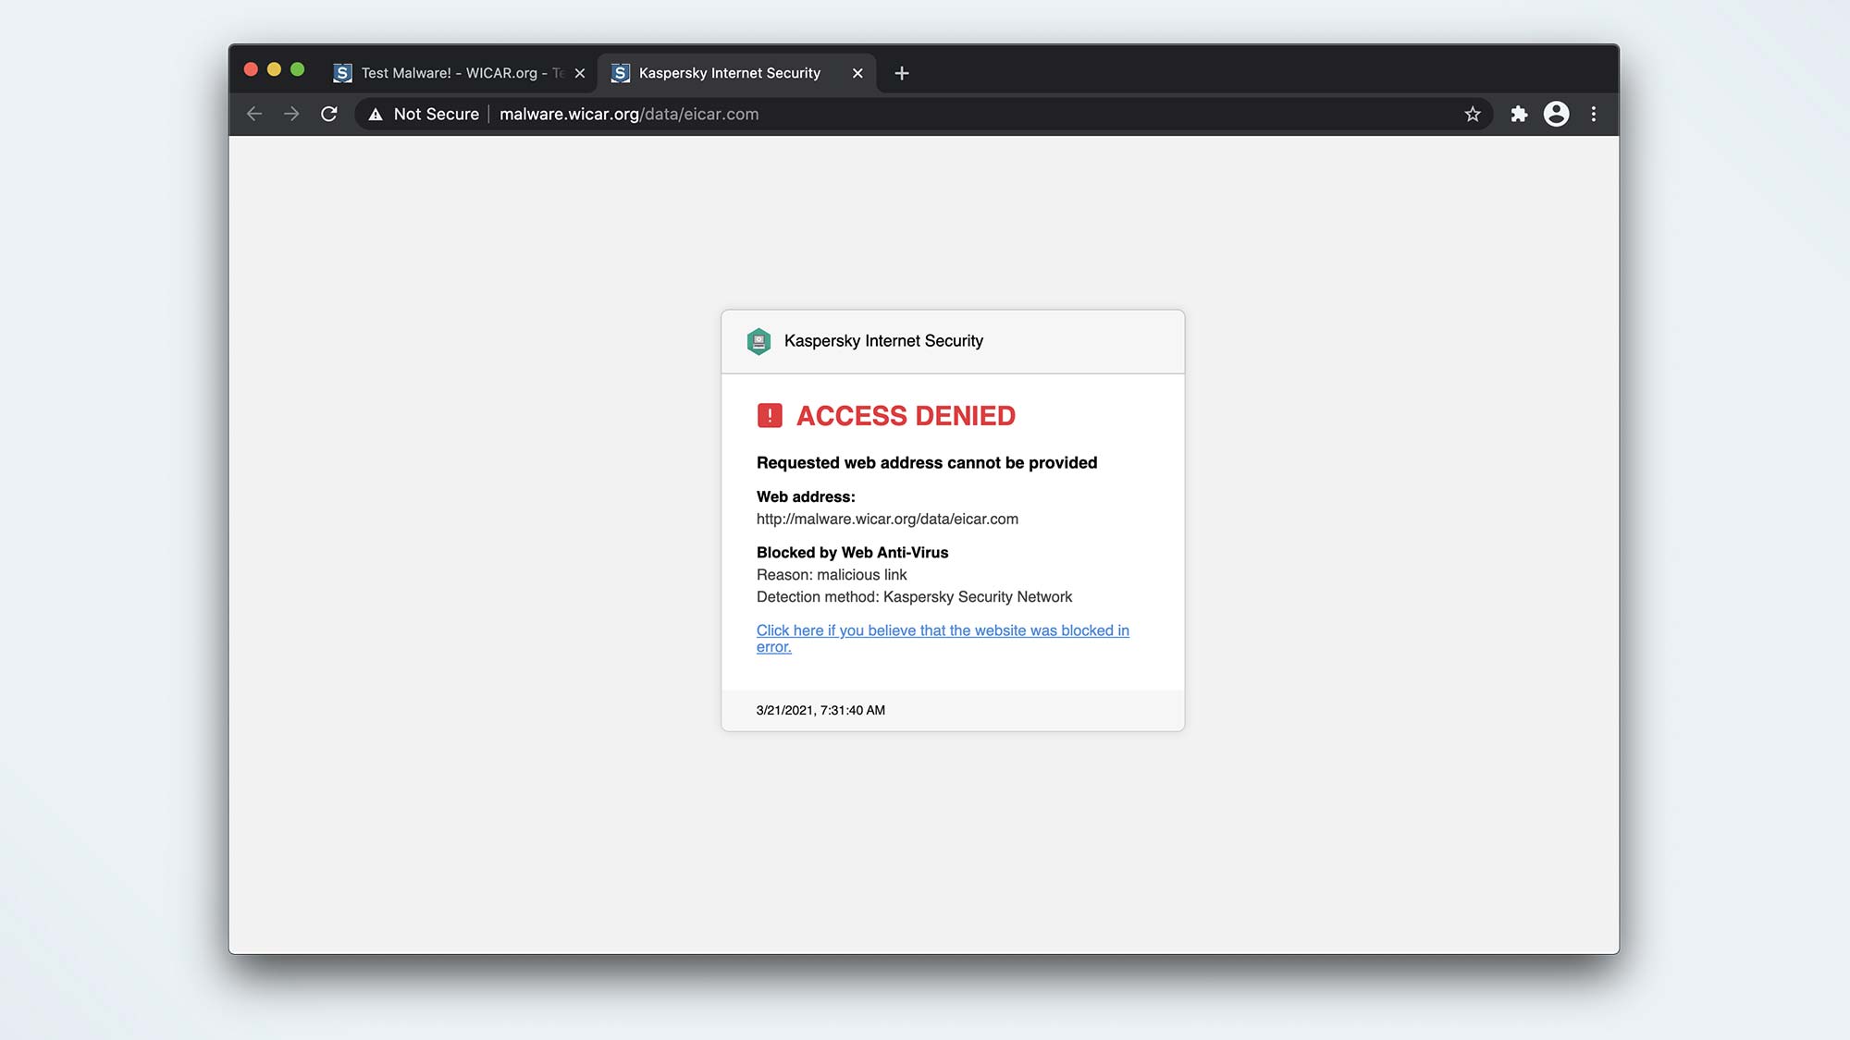Click the red close window button
Viewport: 1850px width, 1040px height.
click(251, 69)
